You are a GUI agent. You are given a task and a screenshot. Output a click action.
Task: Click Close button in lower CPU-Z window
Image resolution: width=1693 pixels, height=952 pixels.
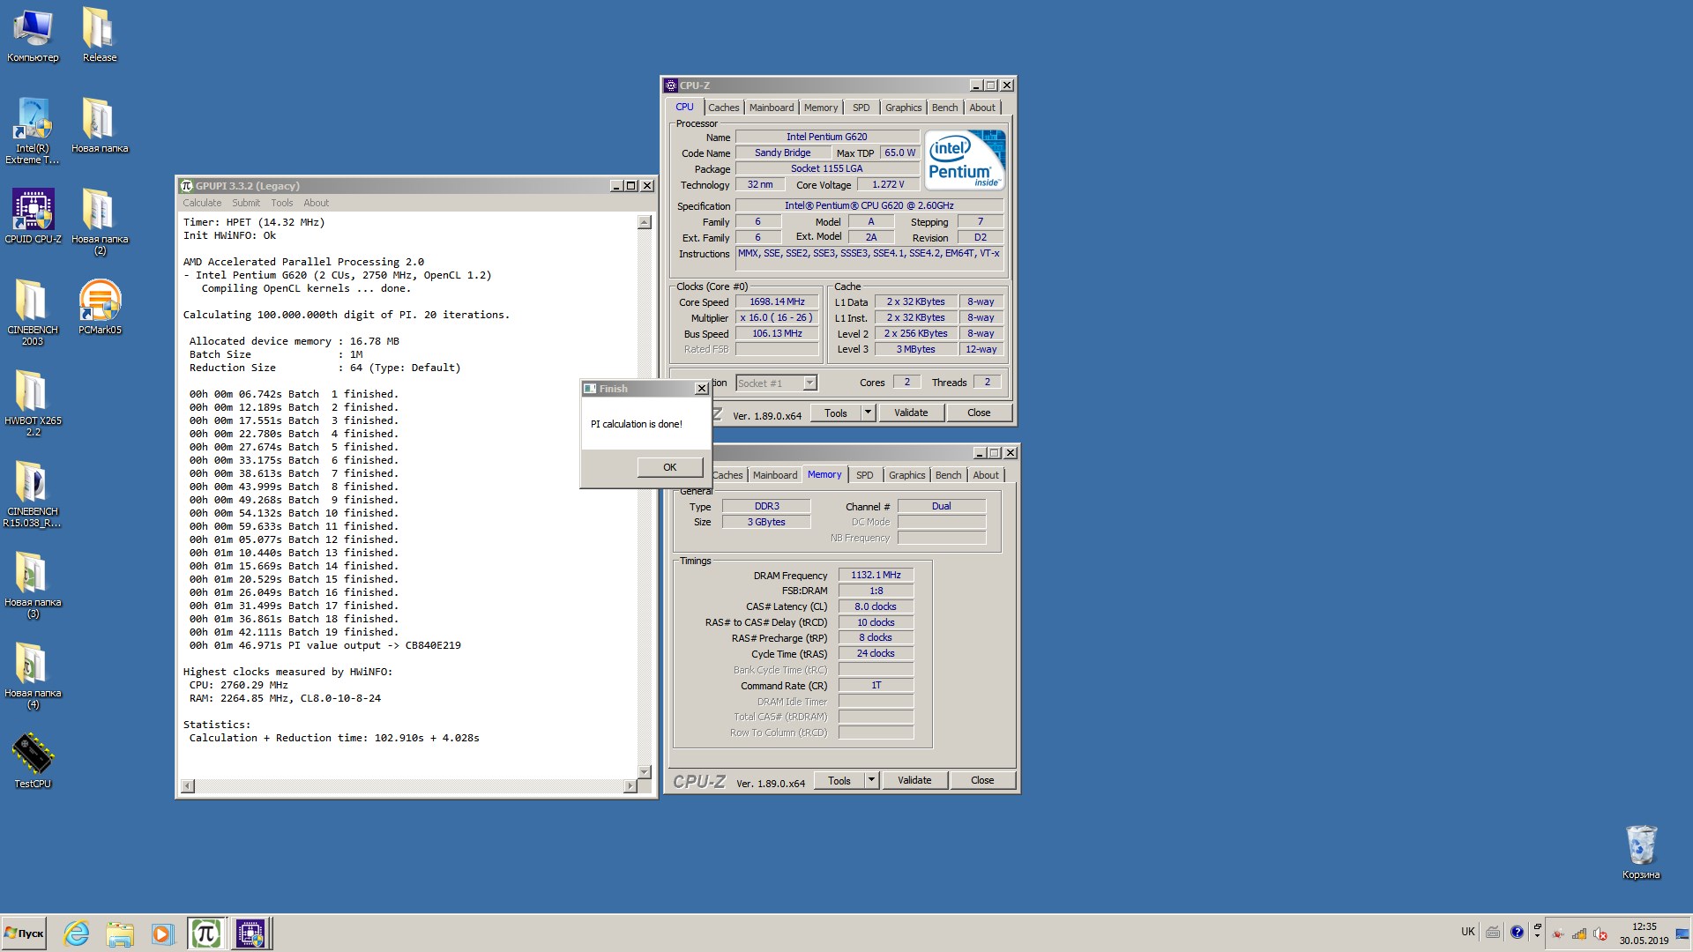pyautogui.click(x=982, y=780)
